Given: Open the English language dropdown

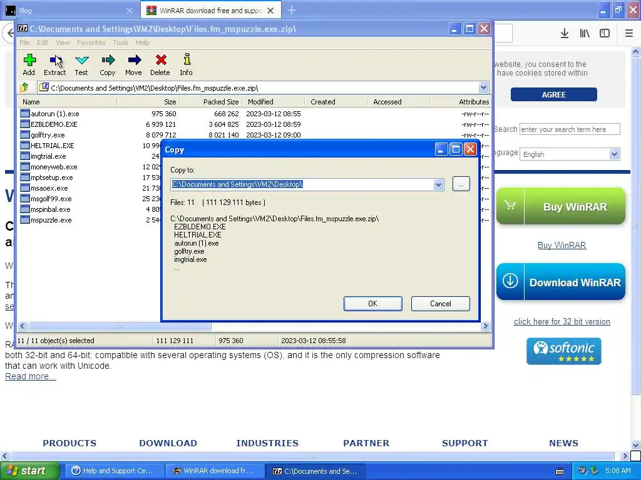Looking at the screenshot, I should [x=570, y=154].
